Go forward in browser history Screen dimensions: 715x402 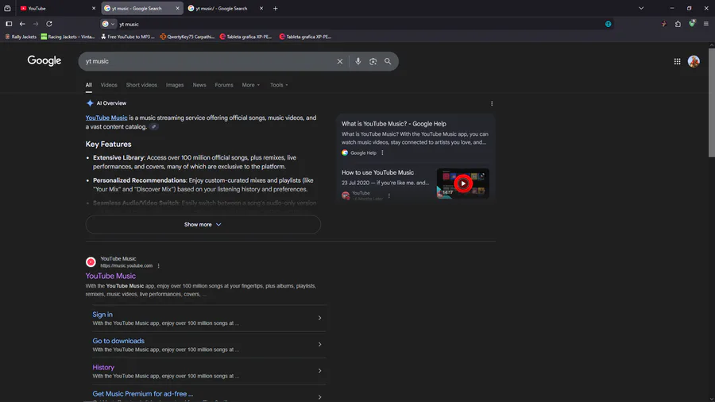pos(36,24)
